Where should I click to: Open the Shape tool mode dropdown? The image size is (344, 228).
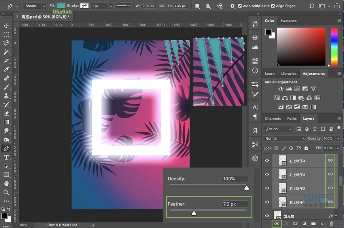(x=35, y=6)
